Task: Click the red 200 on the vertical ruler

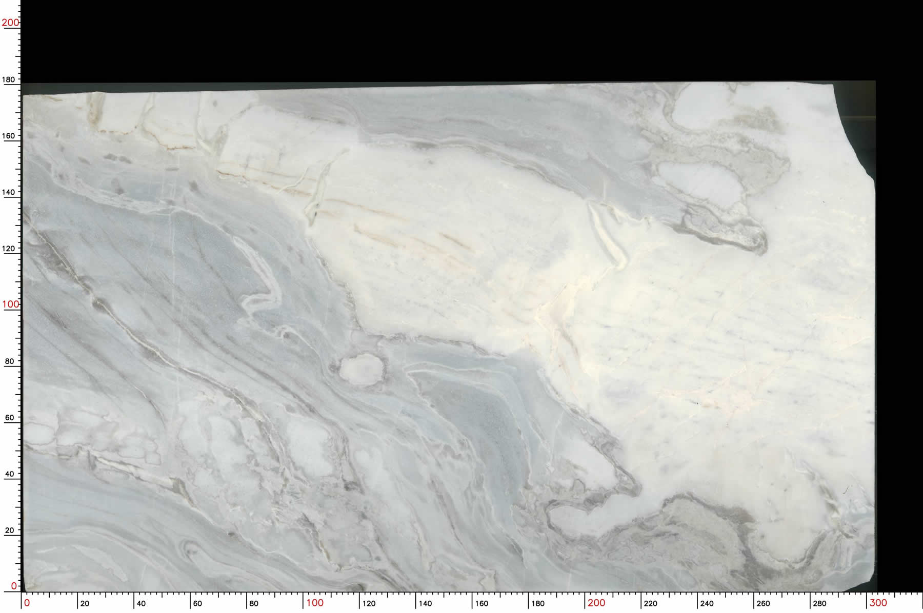Action: click(10, 23)
